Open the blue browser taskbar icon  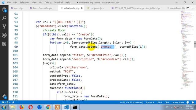tap(40, 107)
